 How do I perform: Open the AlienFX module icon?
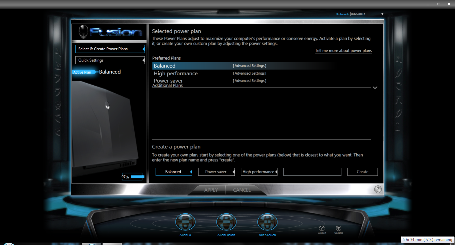pos(185,222)
